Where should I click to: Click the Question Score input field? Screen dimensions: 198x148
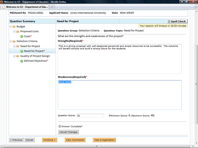point(90,116)
